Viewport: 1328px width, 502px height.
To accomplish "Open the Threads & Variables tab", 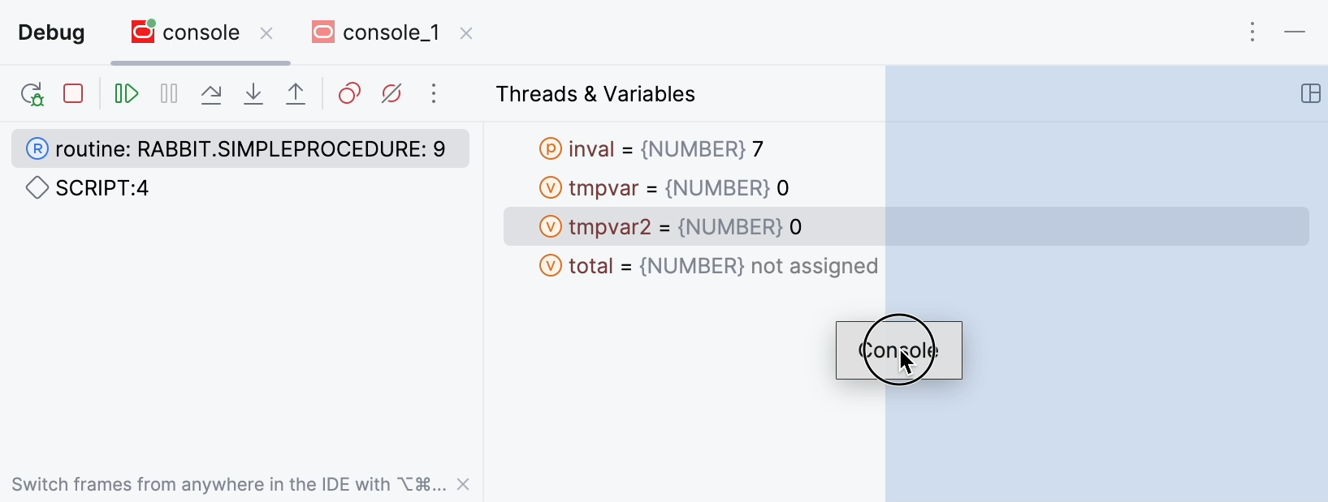I will coord(595,94).
